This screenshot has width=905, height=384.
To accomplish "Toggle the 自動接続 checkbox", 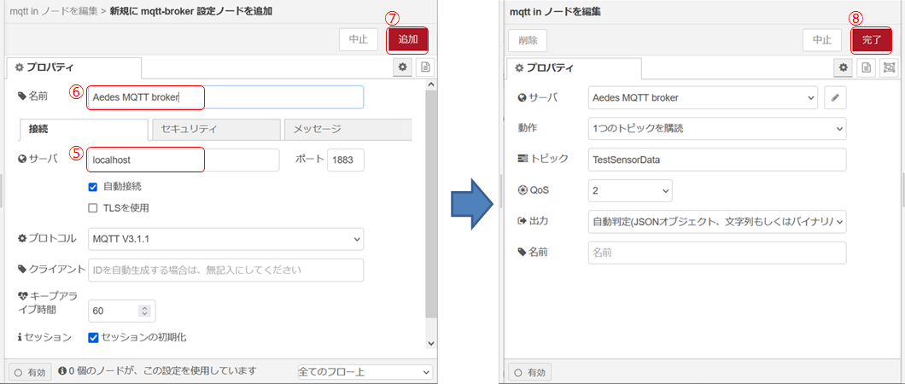I will pos(93,186).
